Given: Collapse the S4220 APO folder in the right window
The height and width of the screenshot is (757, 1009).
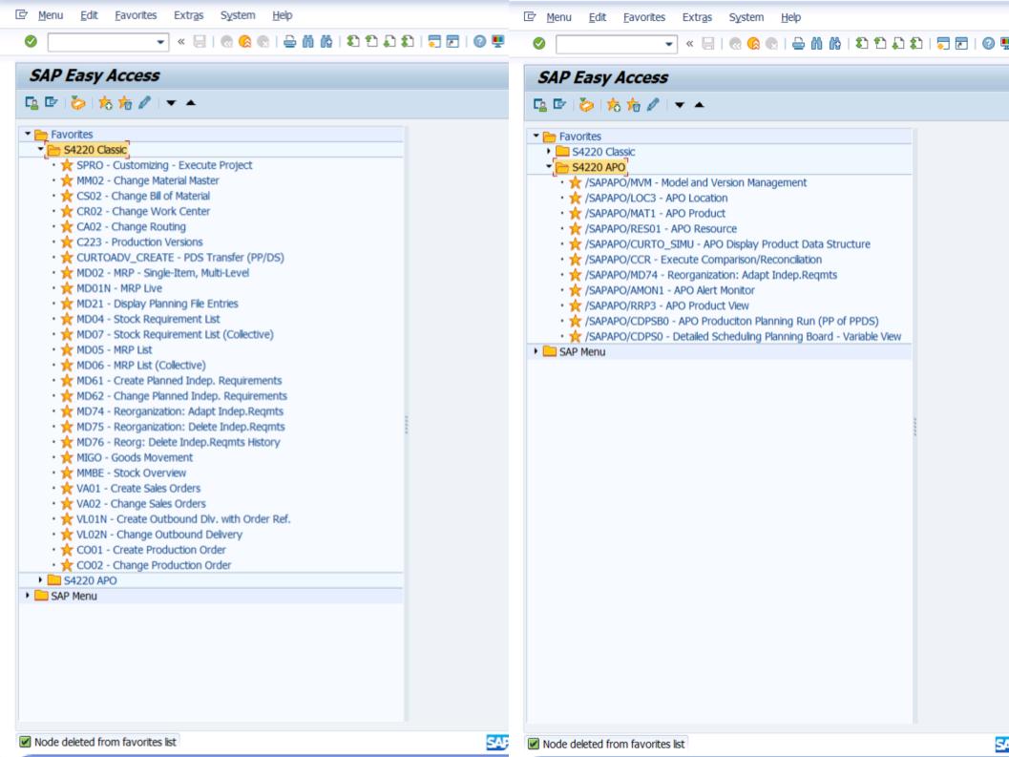Looking at the screenshot, I should (549, 167).
